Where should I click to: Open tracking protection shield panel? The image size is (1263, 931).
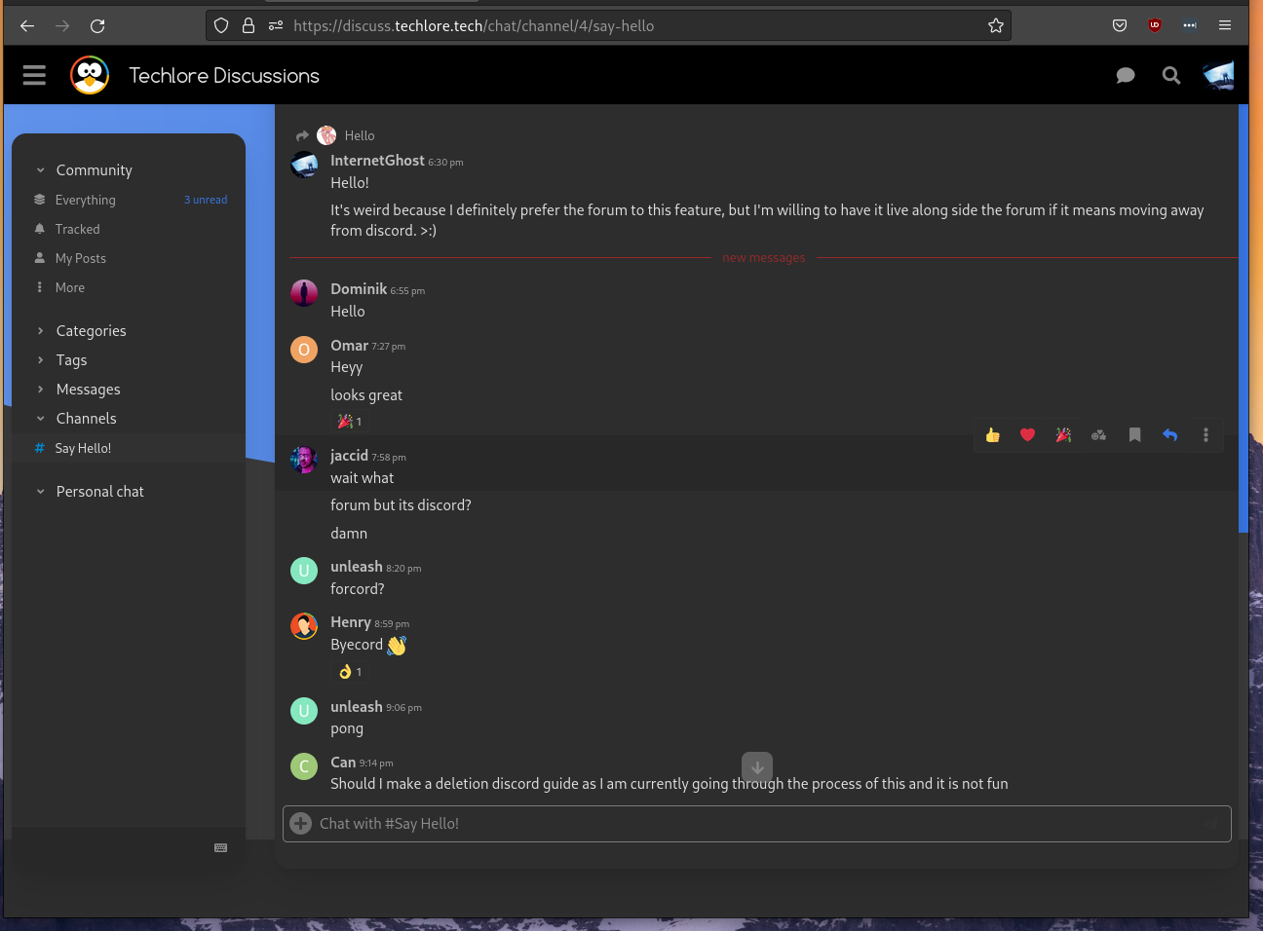point(221,26)
